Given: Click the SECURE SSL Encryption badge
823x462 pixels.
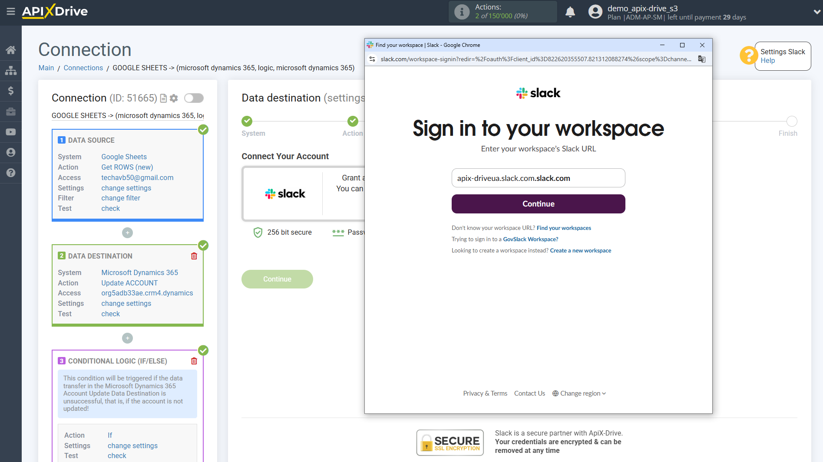Looking at the screenshot, I should 450,442.
